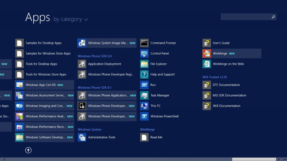Click the Help and Support icon

144,74
